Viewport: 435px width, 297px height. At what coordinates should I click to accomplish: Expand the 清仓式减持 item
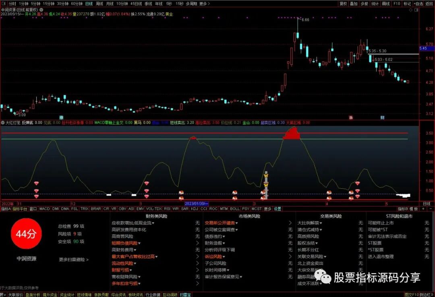coord(321,230)
